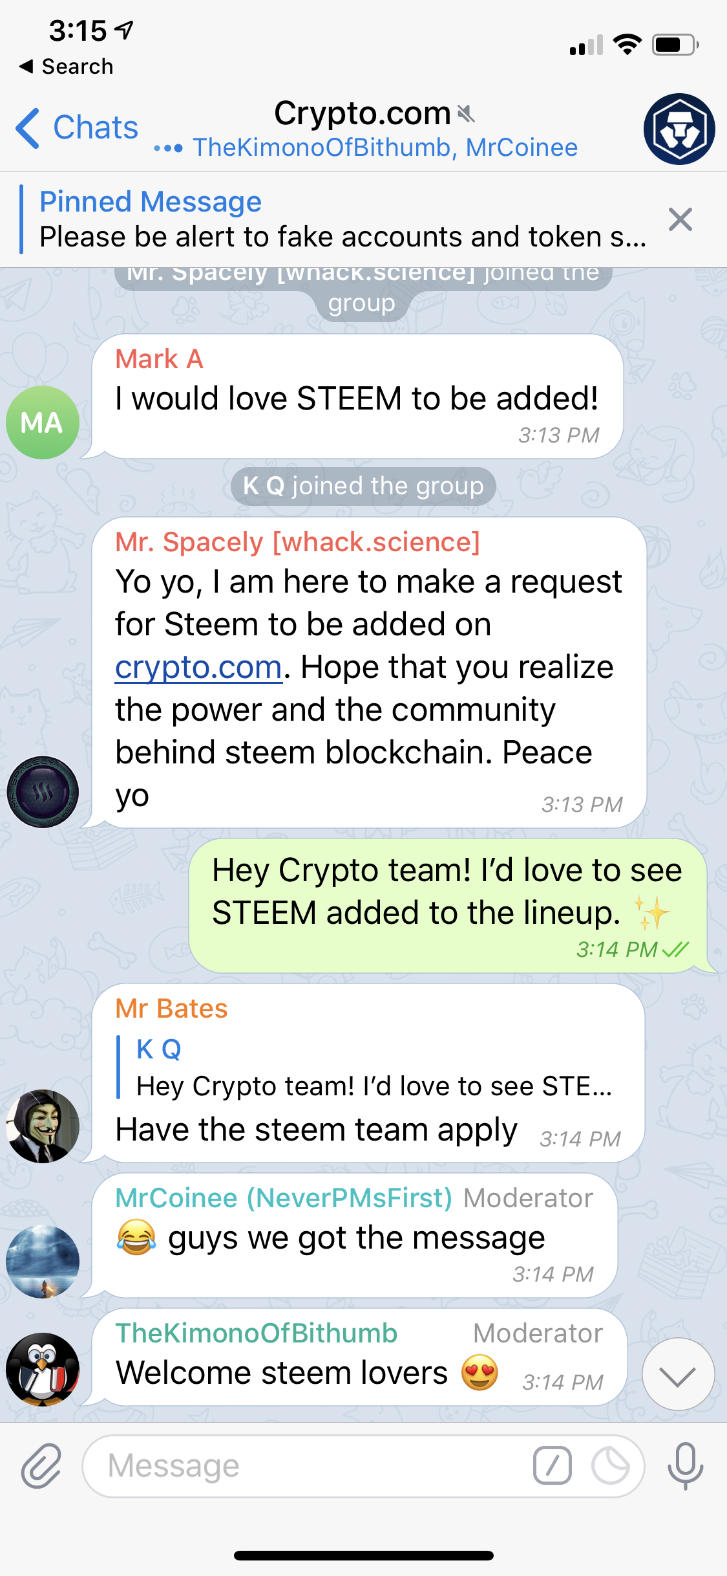
Task: Open the quoted K Q reply preview
Action: tap(368, 1067)
